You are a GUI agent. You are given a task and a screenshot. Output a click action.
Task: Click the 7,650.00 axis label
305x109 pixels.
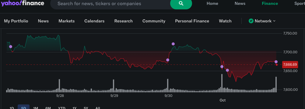[290, 71]
